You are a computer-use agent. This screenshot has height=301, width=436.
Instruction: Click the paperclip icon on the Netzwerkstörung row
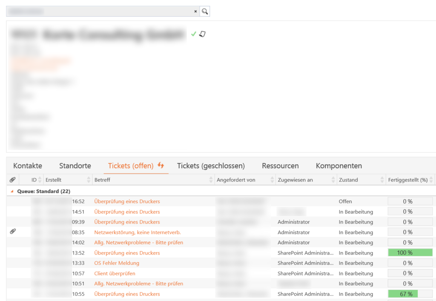(x=13, y=231)
